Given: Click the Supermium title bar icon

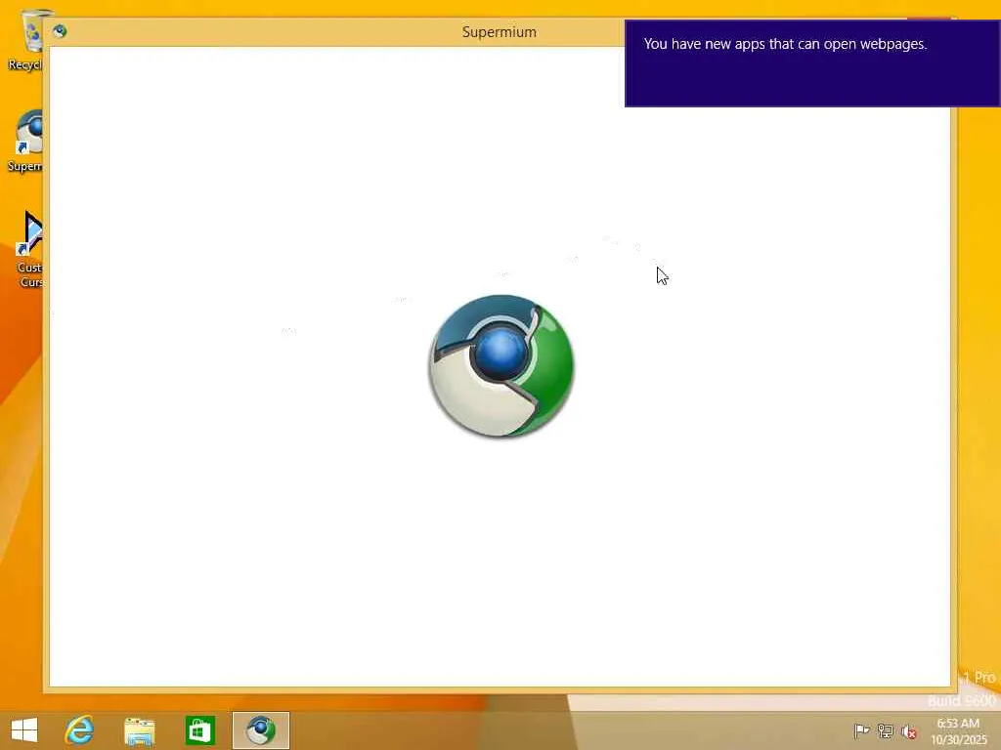Looking at the screenshot, I should [x=60, y=31].
